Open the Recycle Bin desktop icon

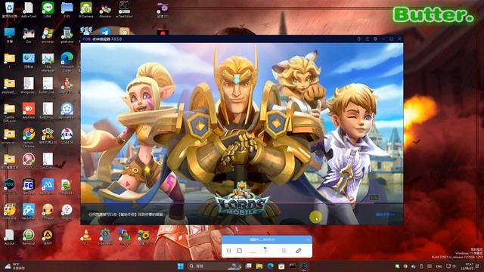click(x=10, y=10)
